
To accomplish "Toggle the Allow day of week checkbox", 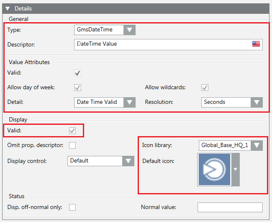I will tap(77, 88).
